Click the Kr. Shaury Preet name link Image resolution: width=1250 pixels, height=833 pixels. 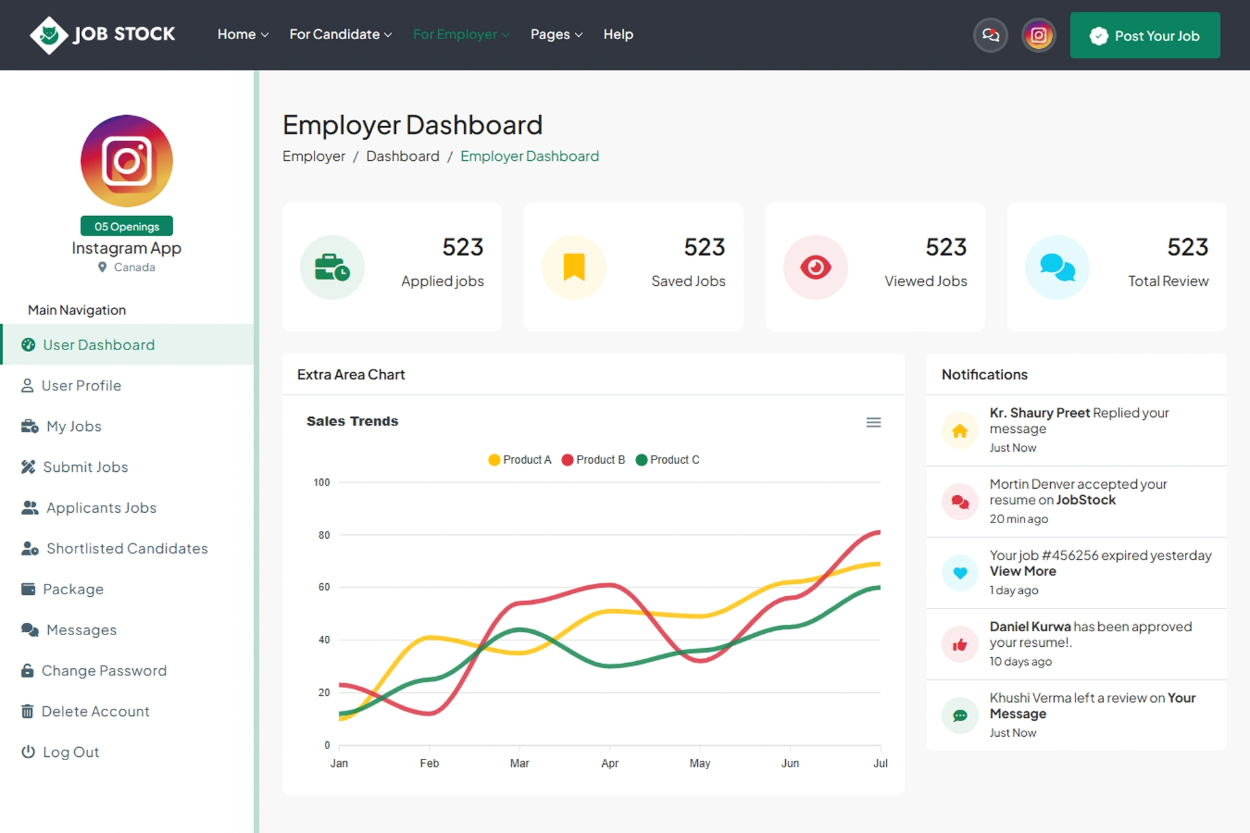tap(1040, 413)
